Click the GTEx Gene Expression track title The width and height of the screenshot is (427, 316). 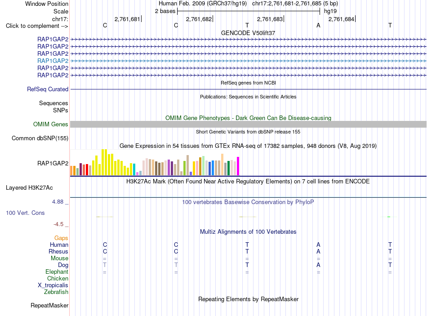click(248, 146)
